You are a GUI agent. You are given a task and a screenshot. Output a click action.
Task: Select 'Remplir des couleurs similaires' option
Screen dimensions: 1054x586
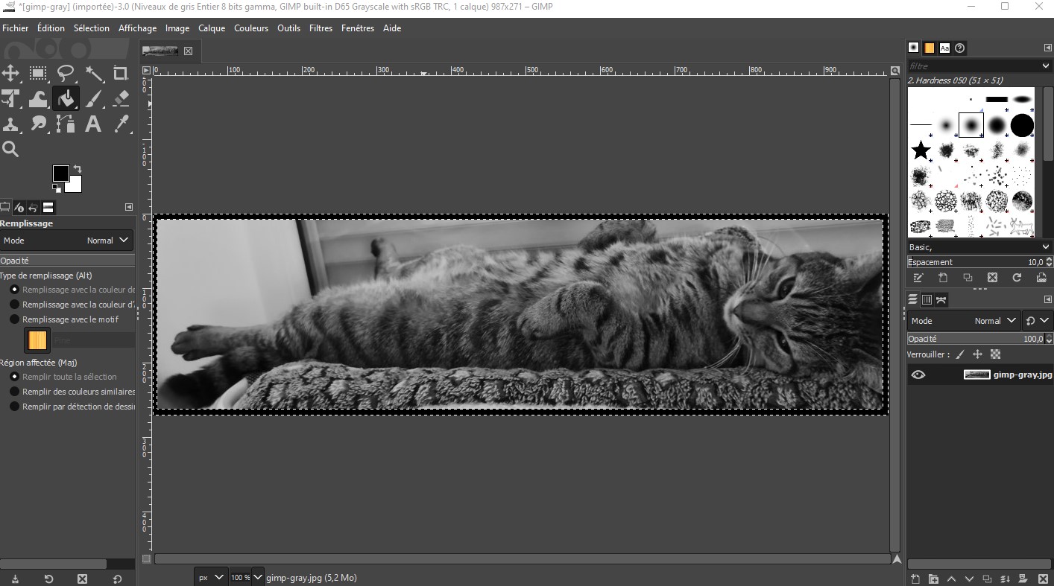pyautogui.click(x=73, y=392)
